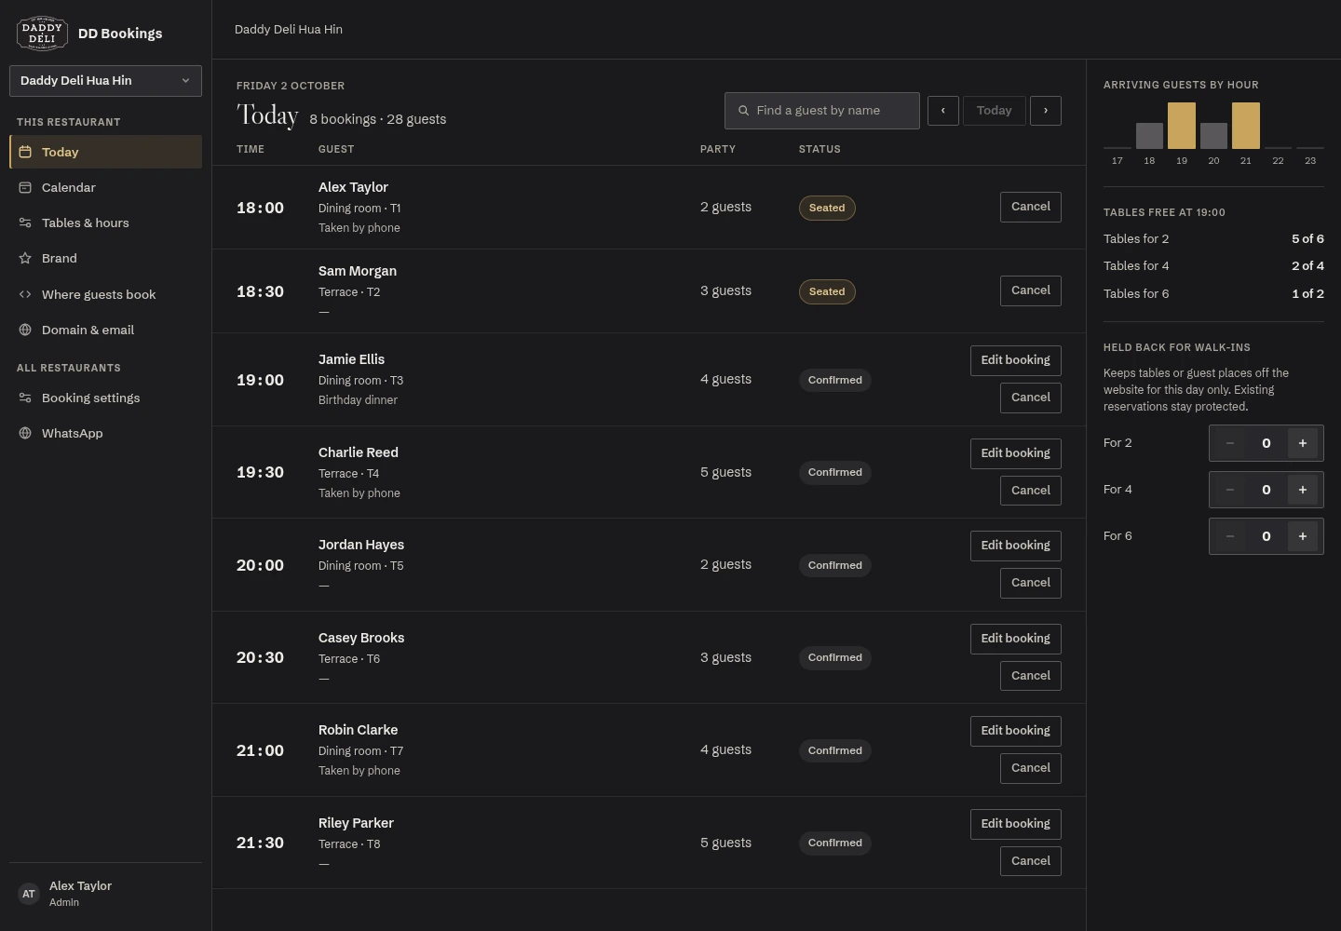The image size is (1341, 931).
Task: Go to next day with right arrow
Action: click(x=1046, y=111)
